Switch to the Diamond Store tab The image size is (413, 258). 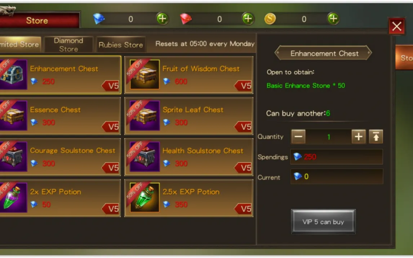(68, 44)
